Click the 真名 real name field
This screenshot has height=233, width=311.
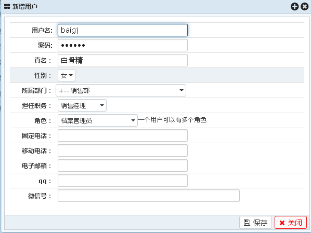coord(123,60)
